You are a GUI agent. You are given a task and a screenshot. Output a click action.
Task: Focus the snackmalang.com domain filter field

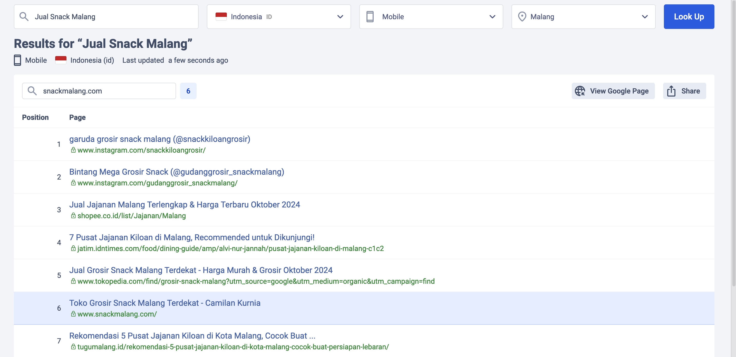pyautogui.click(x=99, y=91)
